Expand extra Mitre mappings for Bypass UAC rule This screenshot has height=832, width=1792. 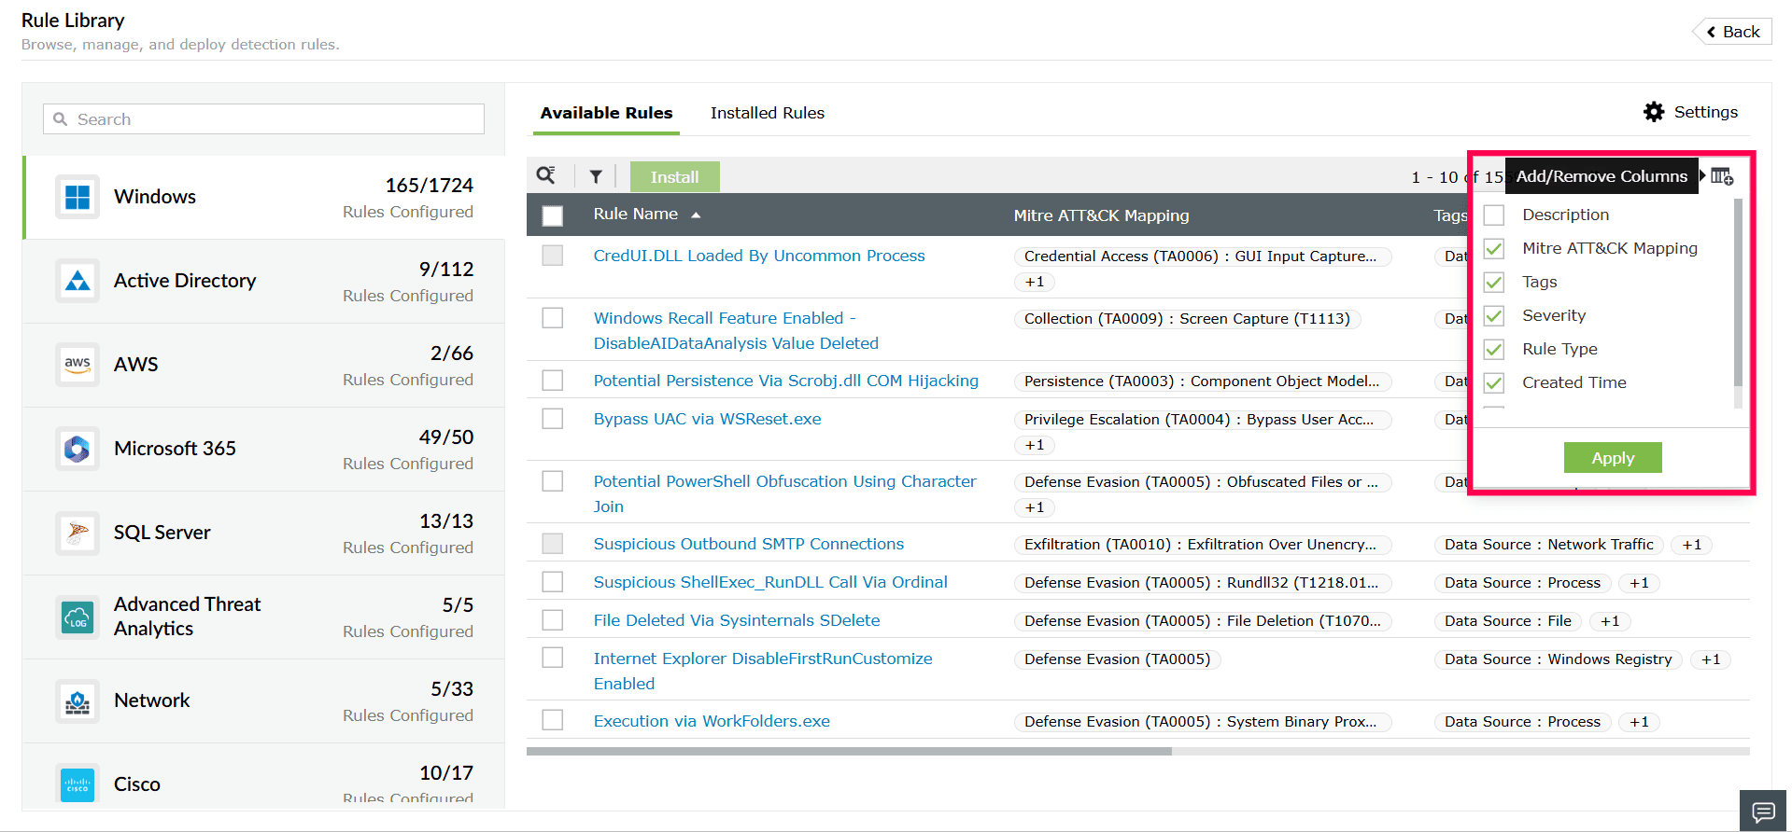point(1035,445)
